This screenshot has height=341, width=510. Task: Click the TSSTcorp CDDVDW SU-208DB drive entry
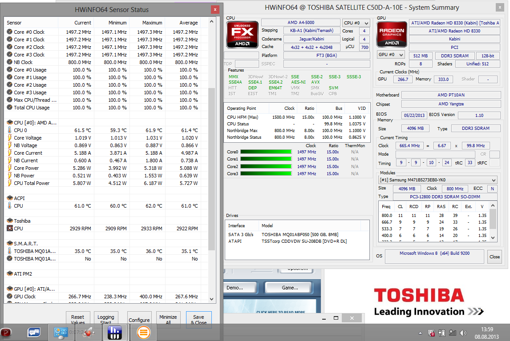tap(304, 241)
